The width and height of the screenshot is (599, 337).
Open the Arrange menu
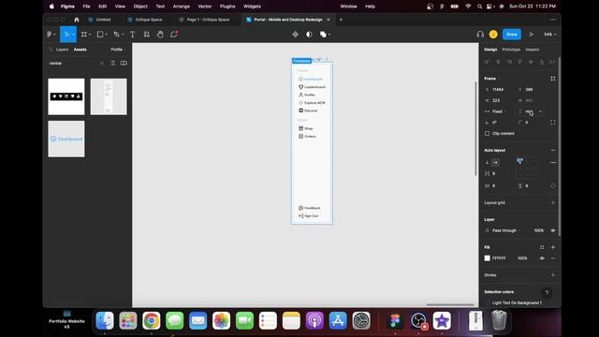(181, 7)
